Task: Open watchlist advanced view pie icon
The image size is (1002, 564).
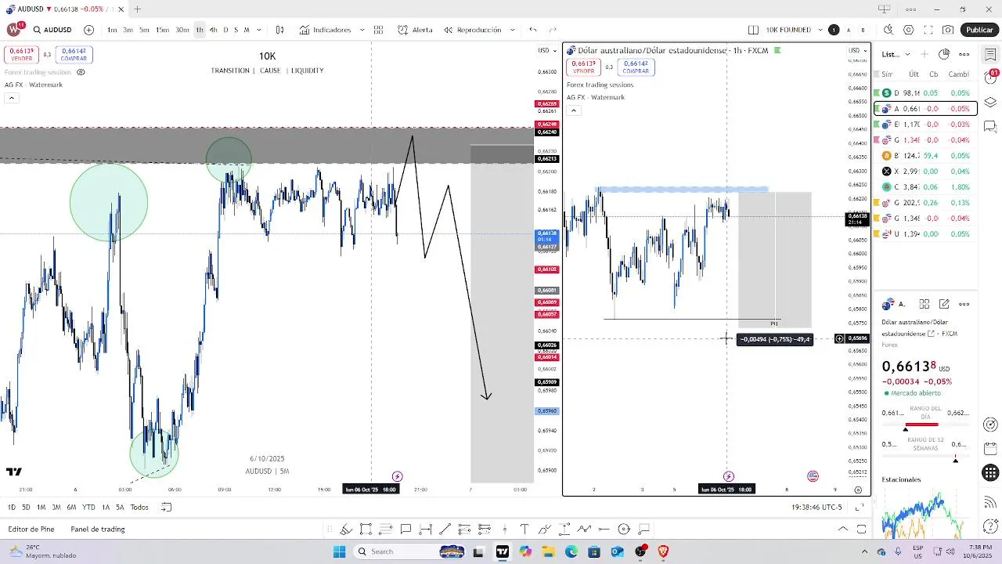Action: click(944, 54)
